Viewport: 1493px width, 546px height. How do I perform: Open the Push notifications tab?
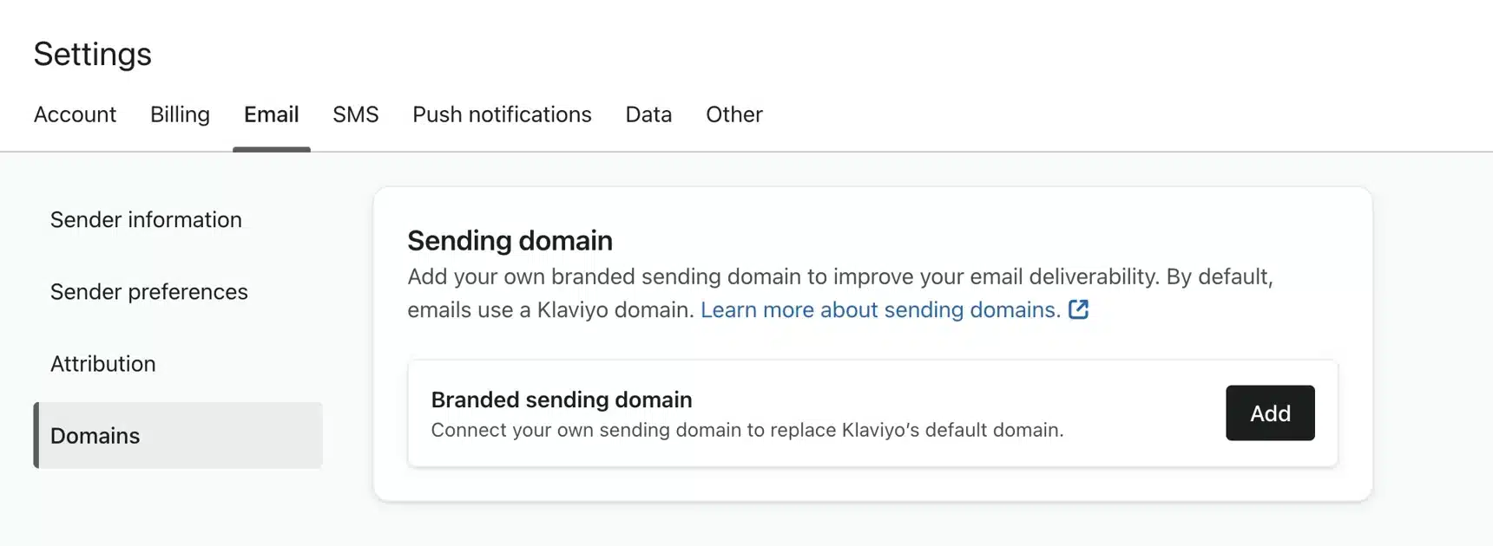[502, 114]
